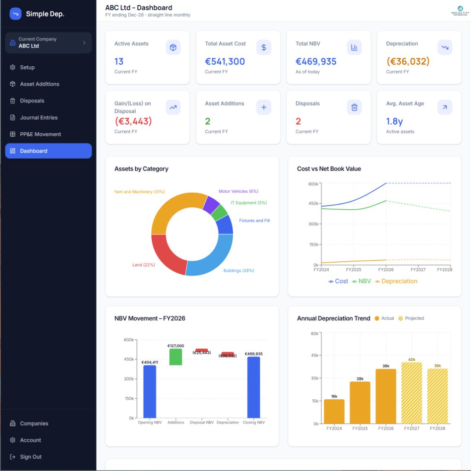Image resolution: width=471 pixels, height=471 pixels.
Task: Expand the Current Company ABC Ltd selector
Action: point(48,43)
